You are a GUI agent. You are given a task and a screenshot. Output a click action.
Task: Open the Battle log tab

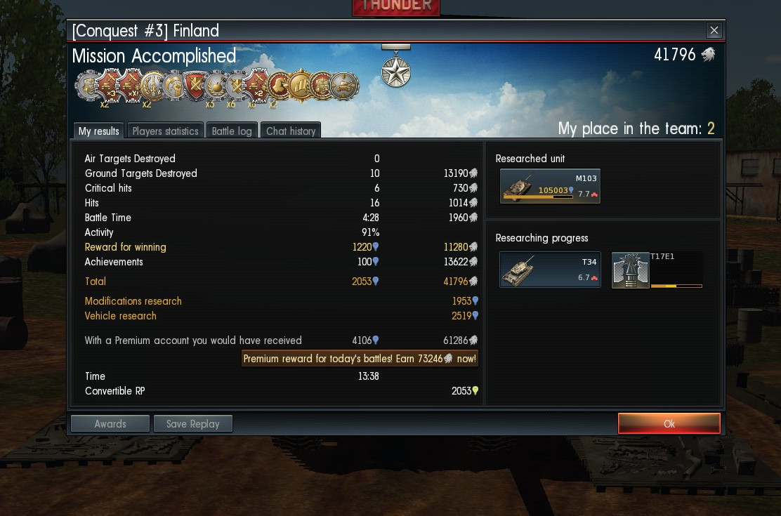(232, 131)
